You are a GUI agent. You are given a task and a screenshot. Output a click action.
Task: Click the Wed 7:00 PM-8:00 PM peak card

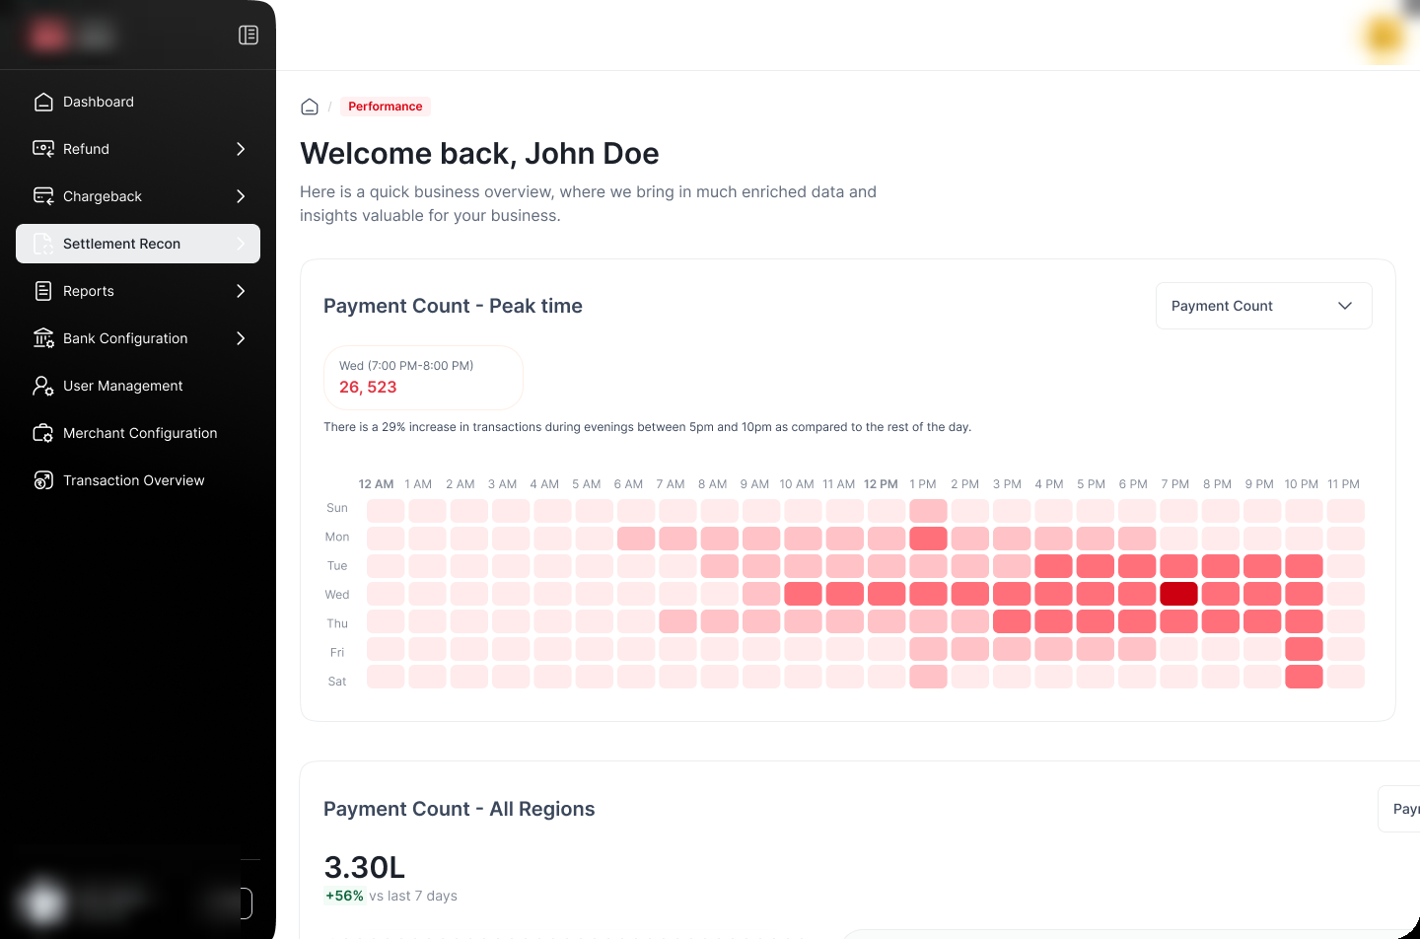click(423, 377)
